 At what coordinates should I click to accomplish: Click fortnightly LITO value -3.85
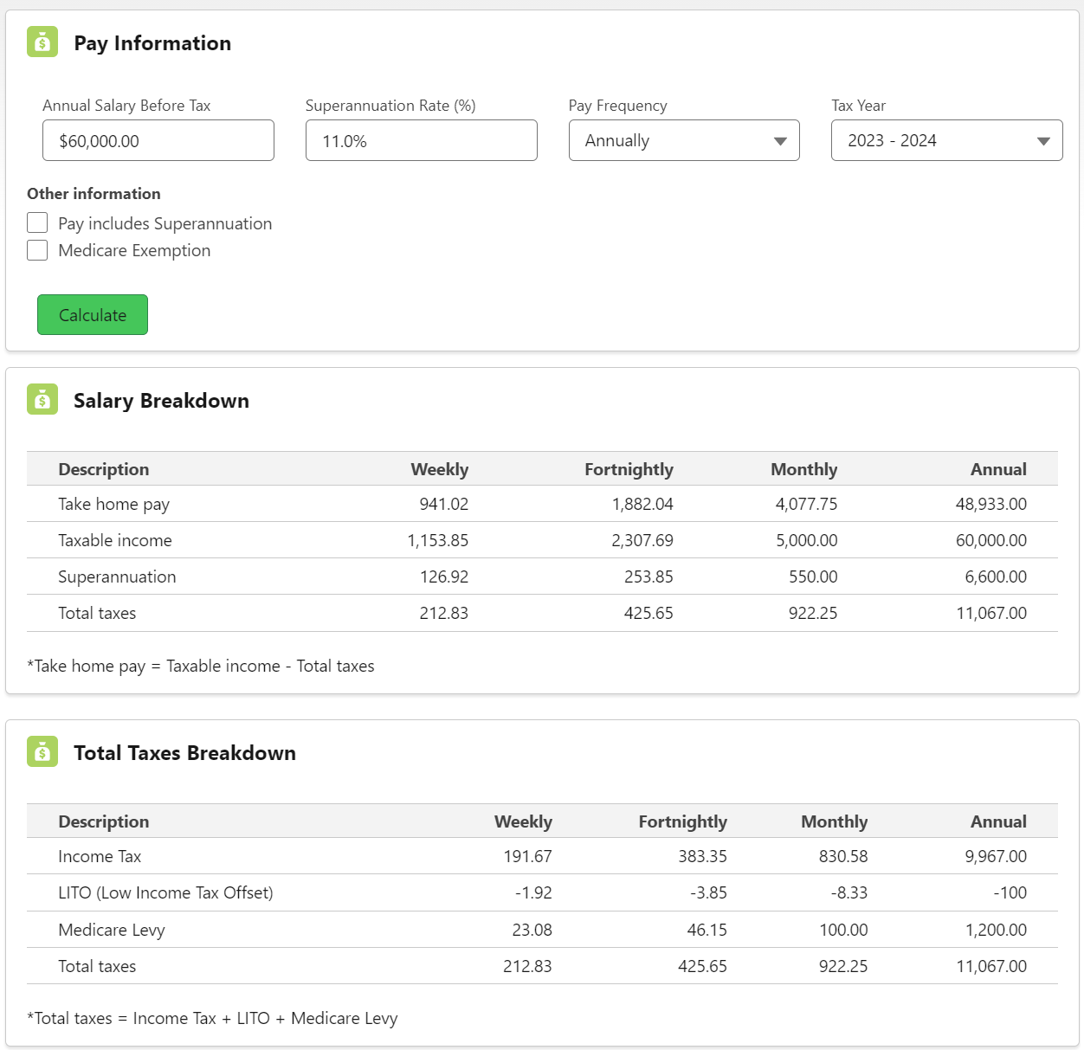point(708,892)
